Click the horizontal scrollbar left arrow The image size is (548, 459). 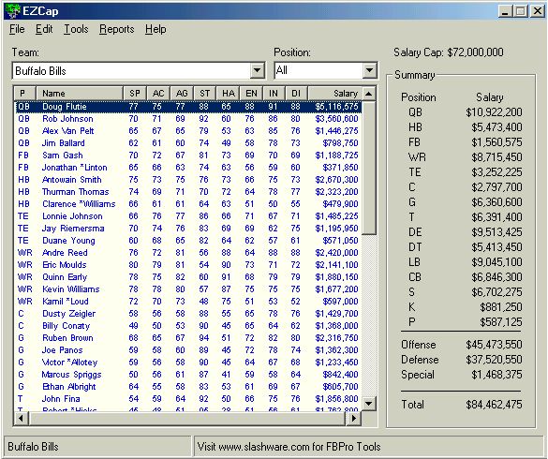point(21,418)
